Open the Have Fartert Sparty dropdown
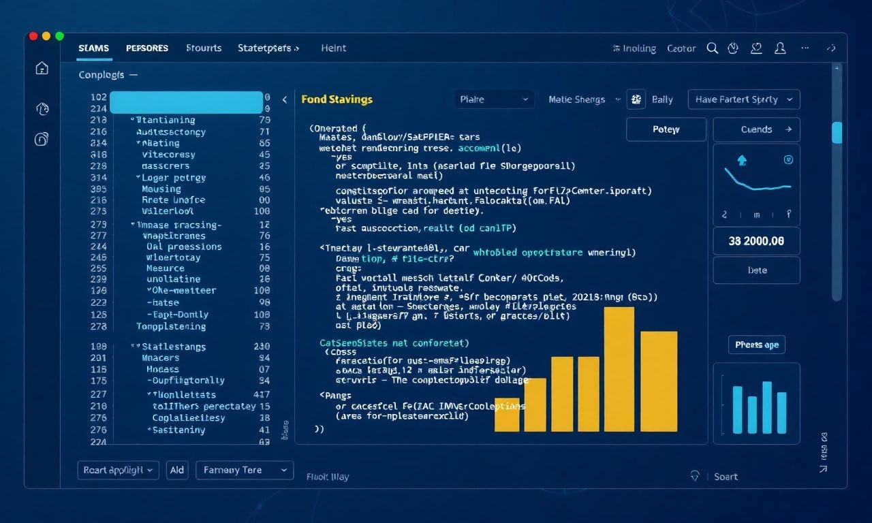 click(x=743, y=99)
